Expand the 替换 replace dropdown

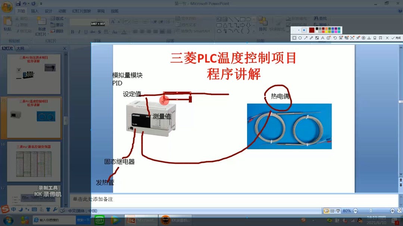[328, 24]
